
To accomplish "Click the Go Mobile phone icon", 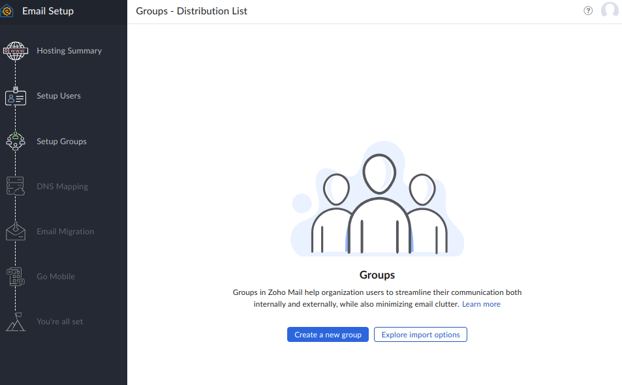I will pos(16,277).
